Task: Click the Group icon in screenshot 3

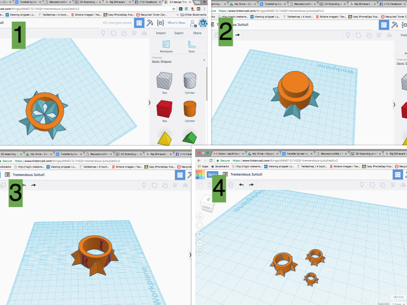Action: pos(155,185)
